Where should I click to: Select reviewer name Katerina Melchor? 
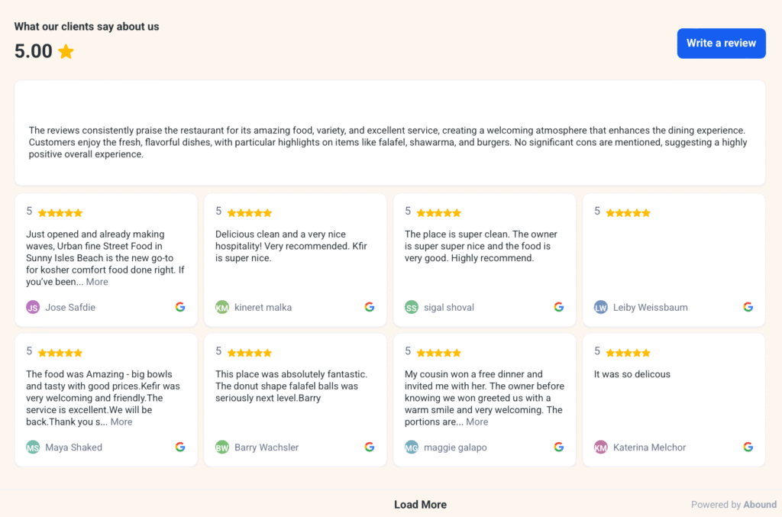pos(649,448)
